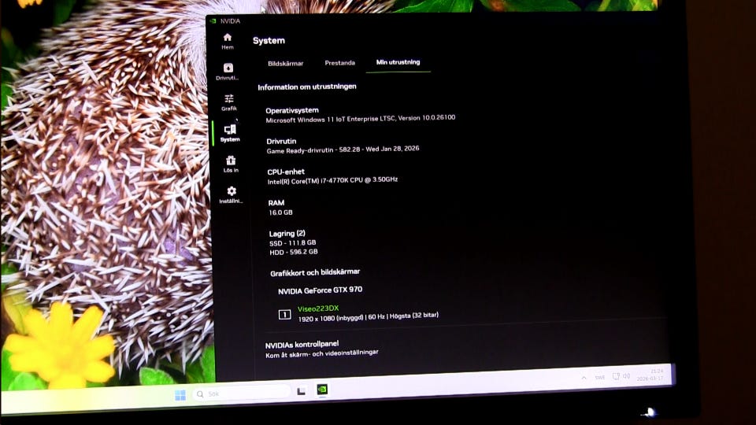756x425 pixels.
Task: Click the 16.0 GB RAM value
Action: 280,213
